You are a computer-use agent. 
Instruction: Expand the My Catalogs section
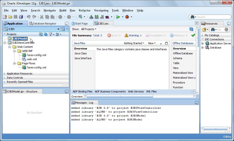(202, 35)
